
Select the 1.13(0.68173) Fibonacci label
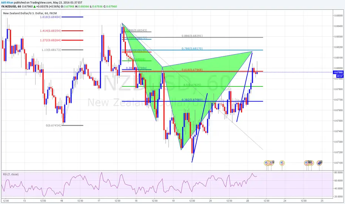point(51,50)
